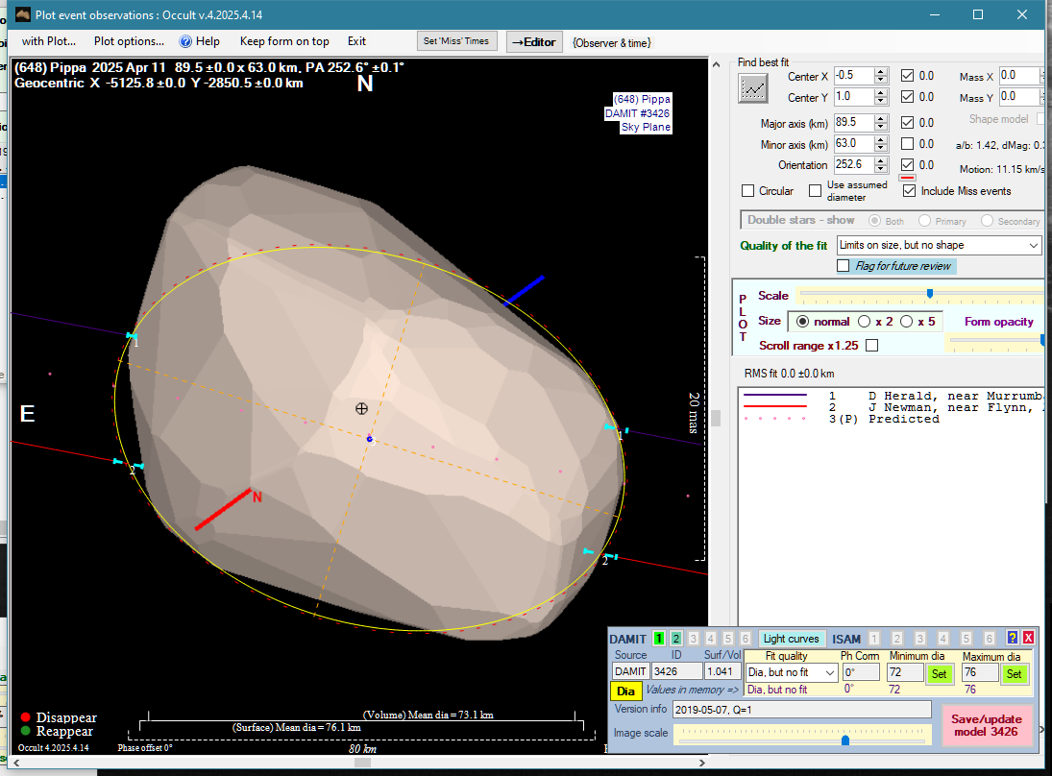Click the Image scale slider handle
The height and width of the screenshot is (776, 1052).
(x=844, y=740)
